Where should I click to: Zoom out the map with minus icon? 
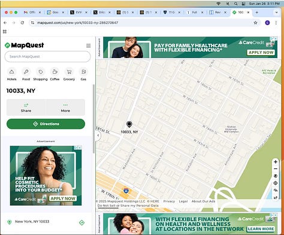[x=276, y=169]
